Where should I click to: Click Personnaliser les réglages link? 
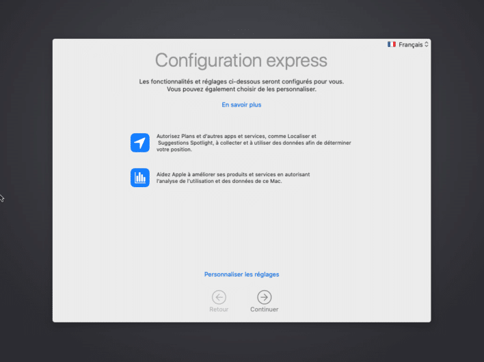pyautogui.click(x=241, y=275)
